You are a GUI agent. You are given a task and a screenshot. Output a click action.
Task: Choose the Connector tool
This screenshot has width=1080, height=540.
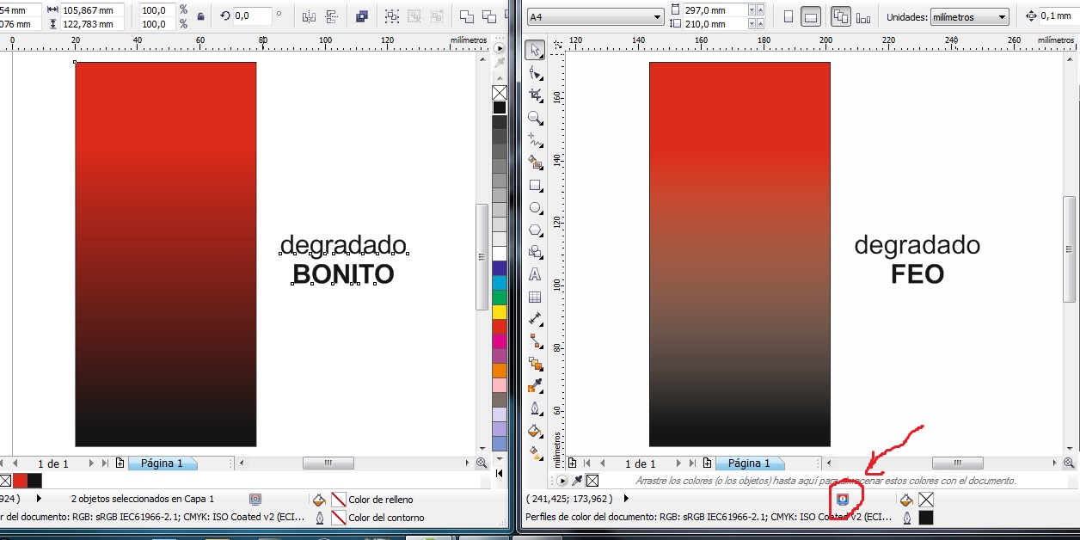pos(535,341)
